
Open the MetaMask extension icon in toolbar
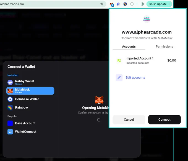pyautogui.click(x=112, y=4)
